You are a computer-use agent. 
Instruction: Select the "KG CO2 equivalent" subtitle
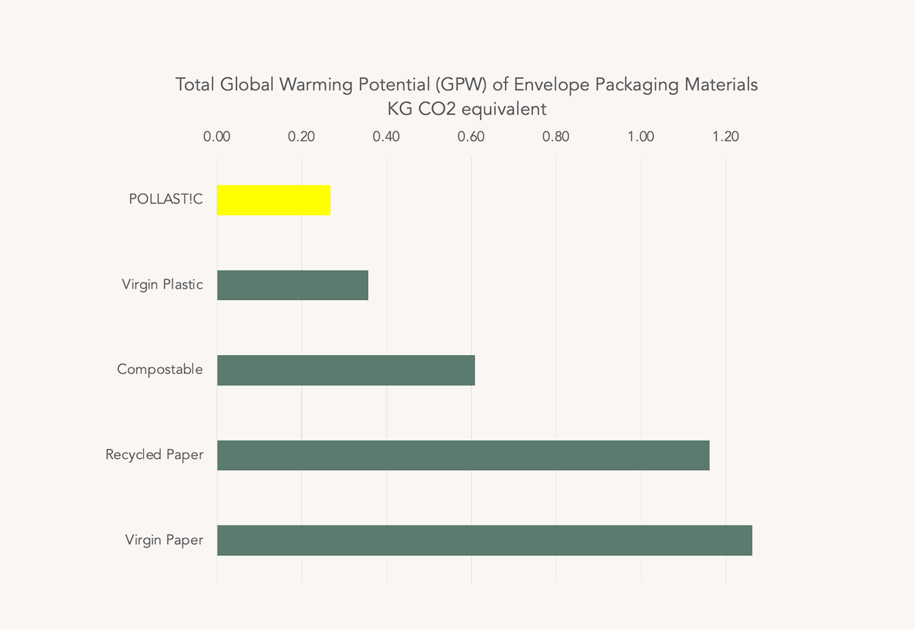(x=467, y=109)
